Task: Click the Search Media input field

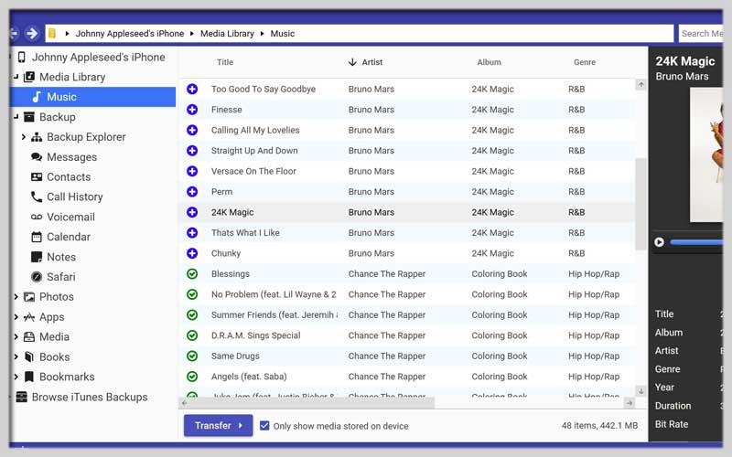Action: click(700, 34)
